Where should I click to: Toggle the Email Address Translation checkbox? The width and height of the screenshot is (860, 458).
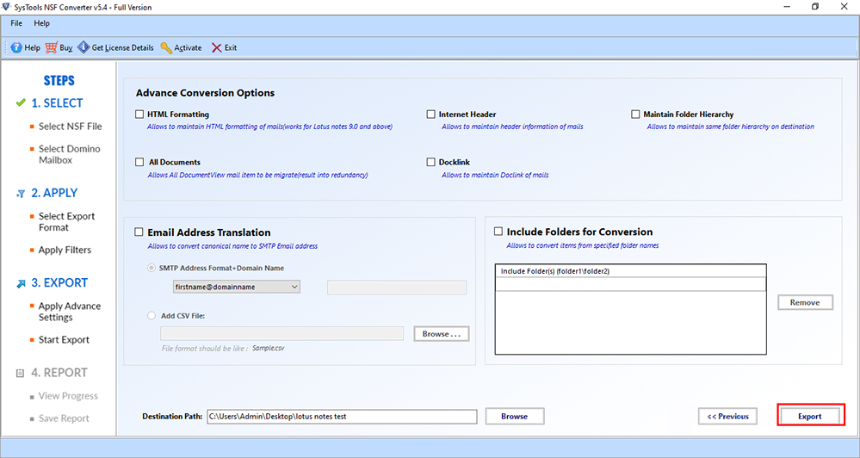(139, 232)
